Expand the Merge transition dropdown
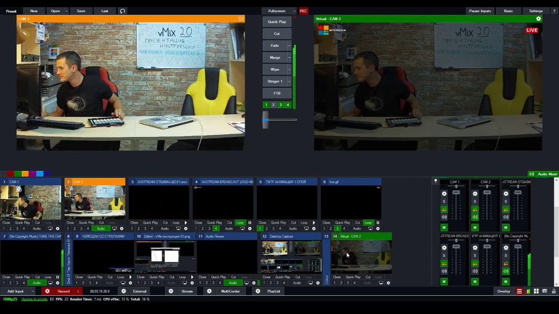559x314 pixels. 289,58
